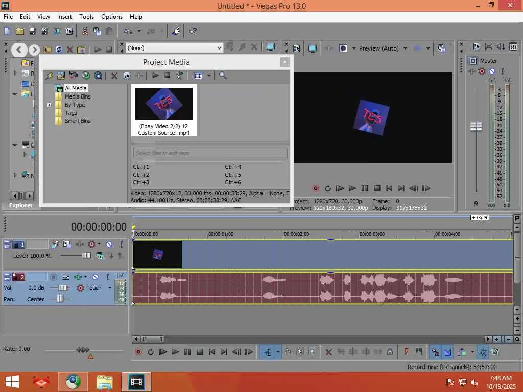Toggle Arm for Record on audio track 2

point(53,277)
